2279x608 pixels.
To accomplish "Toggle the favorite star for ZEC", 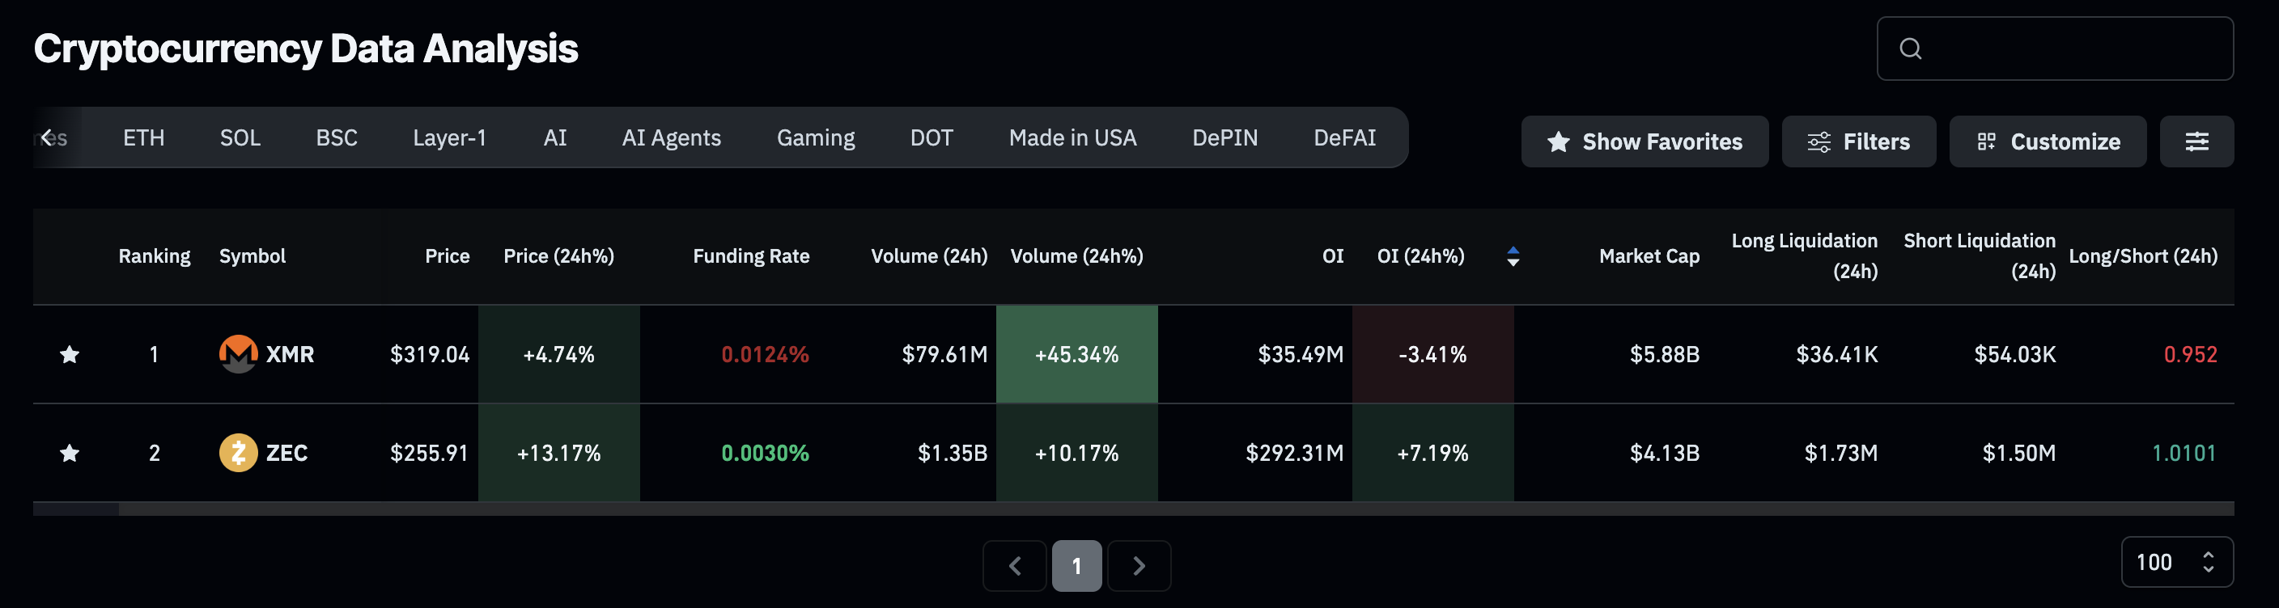I will click(x=70, y=454).
